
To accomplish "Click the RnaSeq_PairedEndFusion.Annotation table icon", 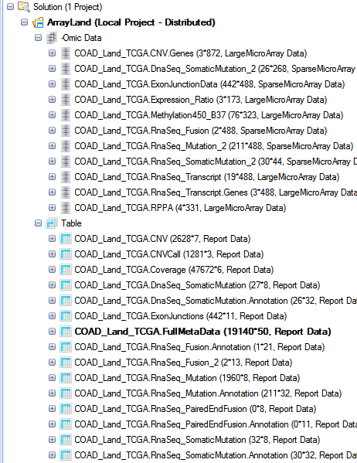I will pyautogui.click(x=66, y=424).
